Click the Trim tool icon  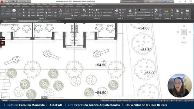click(46, 10)
